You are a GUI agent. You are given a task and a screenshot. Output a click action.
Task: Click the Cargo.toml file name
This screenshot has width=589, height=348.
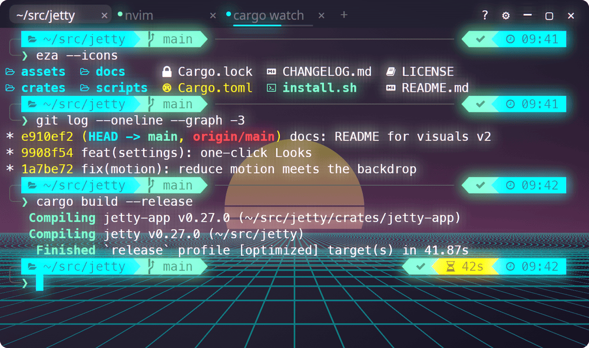click(215, 88)
